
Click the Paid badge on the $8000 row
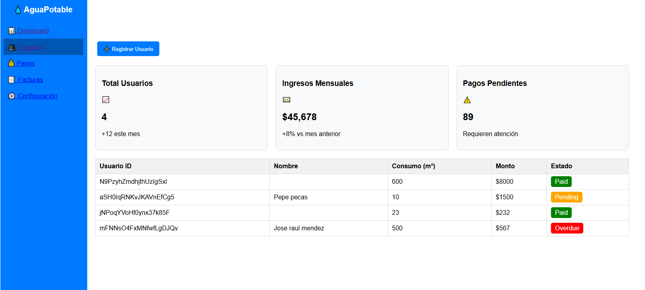pyautogui.click(x=561, y=182)
